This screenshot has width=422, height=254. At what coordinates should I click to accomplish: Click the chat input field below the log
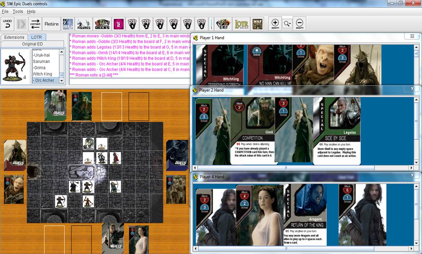(130, 81)
